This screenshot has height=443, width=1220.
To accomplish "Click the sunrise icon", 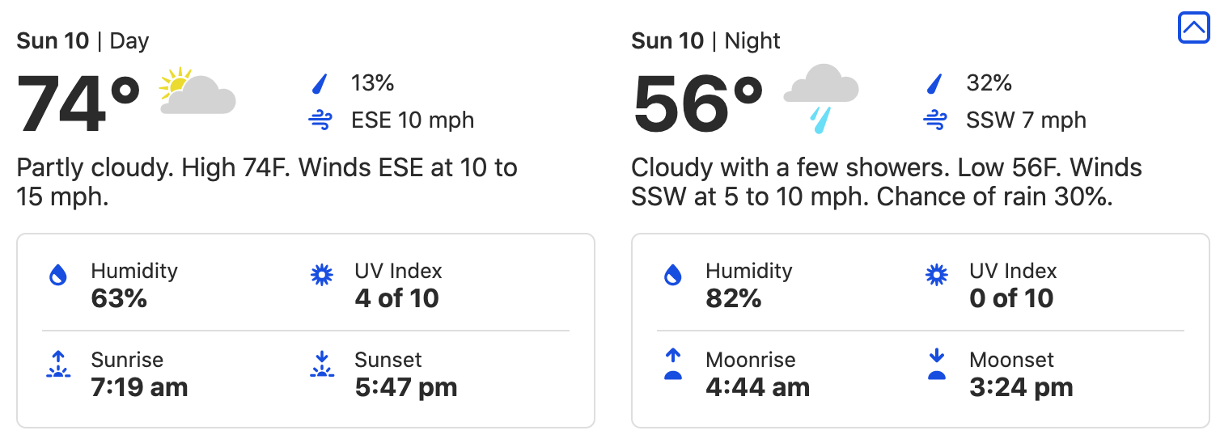I will click(58, 365).
